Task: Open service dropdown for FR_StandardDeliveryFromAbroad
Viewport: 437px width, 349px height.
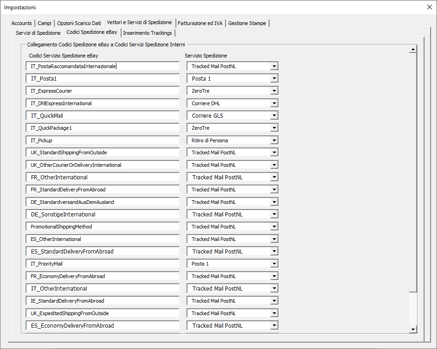Action: (x=274, y=190)
